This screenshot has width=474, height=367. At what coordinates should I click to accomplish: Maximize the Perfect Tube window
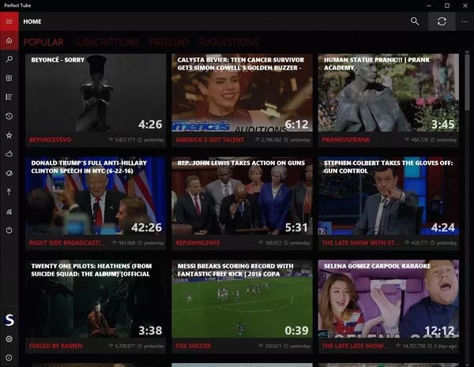point(447,6)
